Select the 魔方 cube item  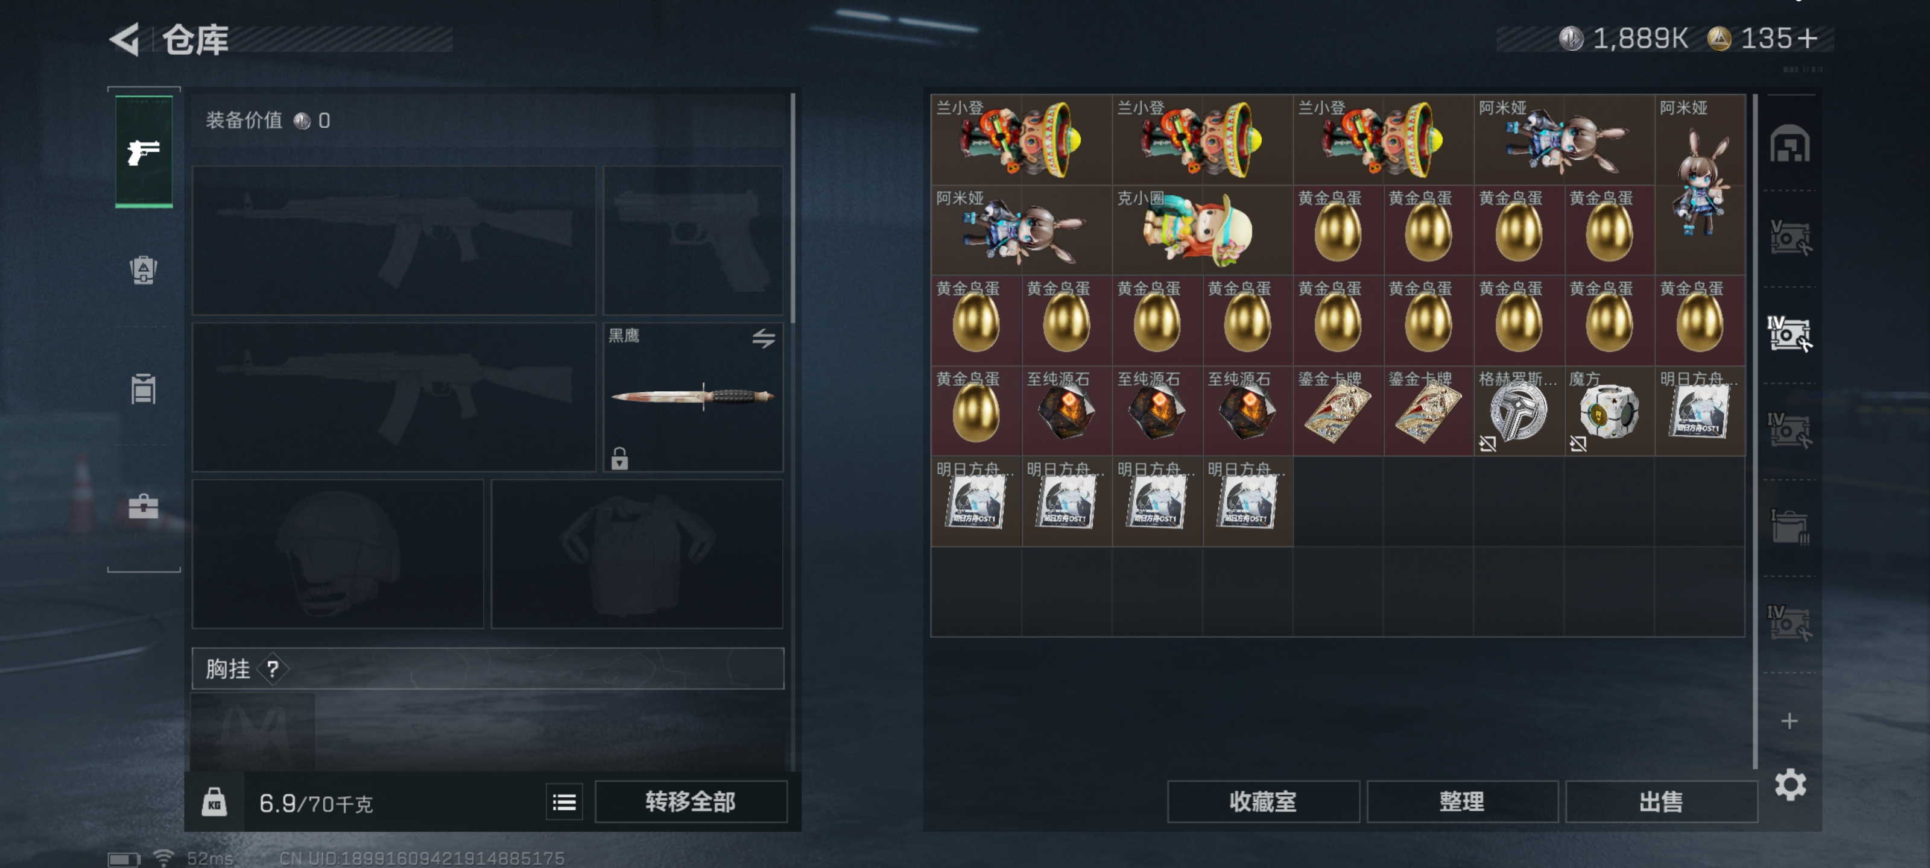pyautogui.click(x=1609, y=410)
